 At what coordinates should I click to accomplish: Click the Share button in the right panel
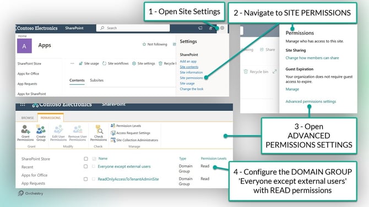tap(267, 50)
